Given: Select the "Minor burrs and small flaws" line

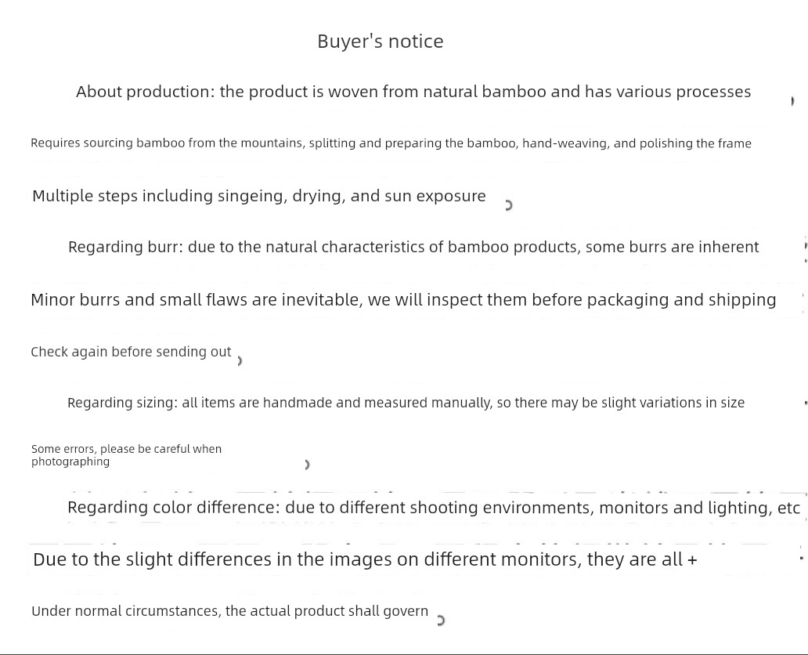Looking at the screenshot, I should 403,299.
